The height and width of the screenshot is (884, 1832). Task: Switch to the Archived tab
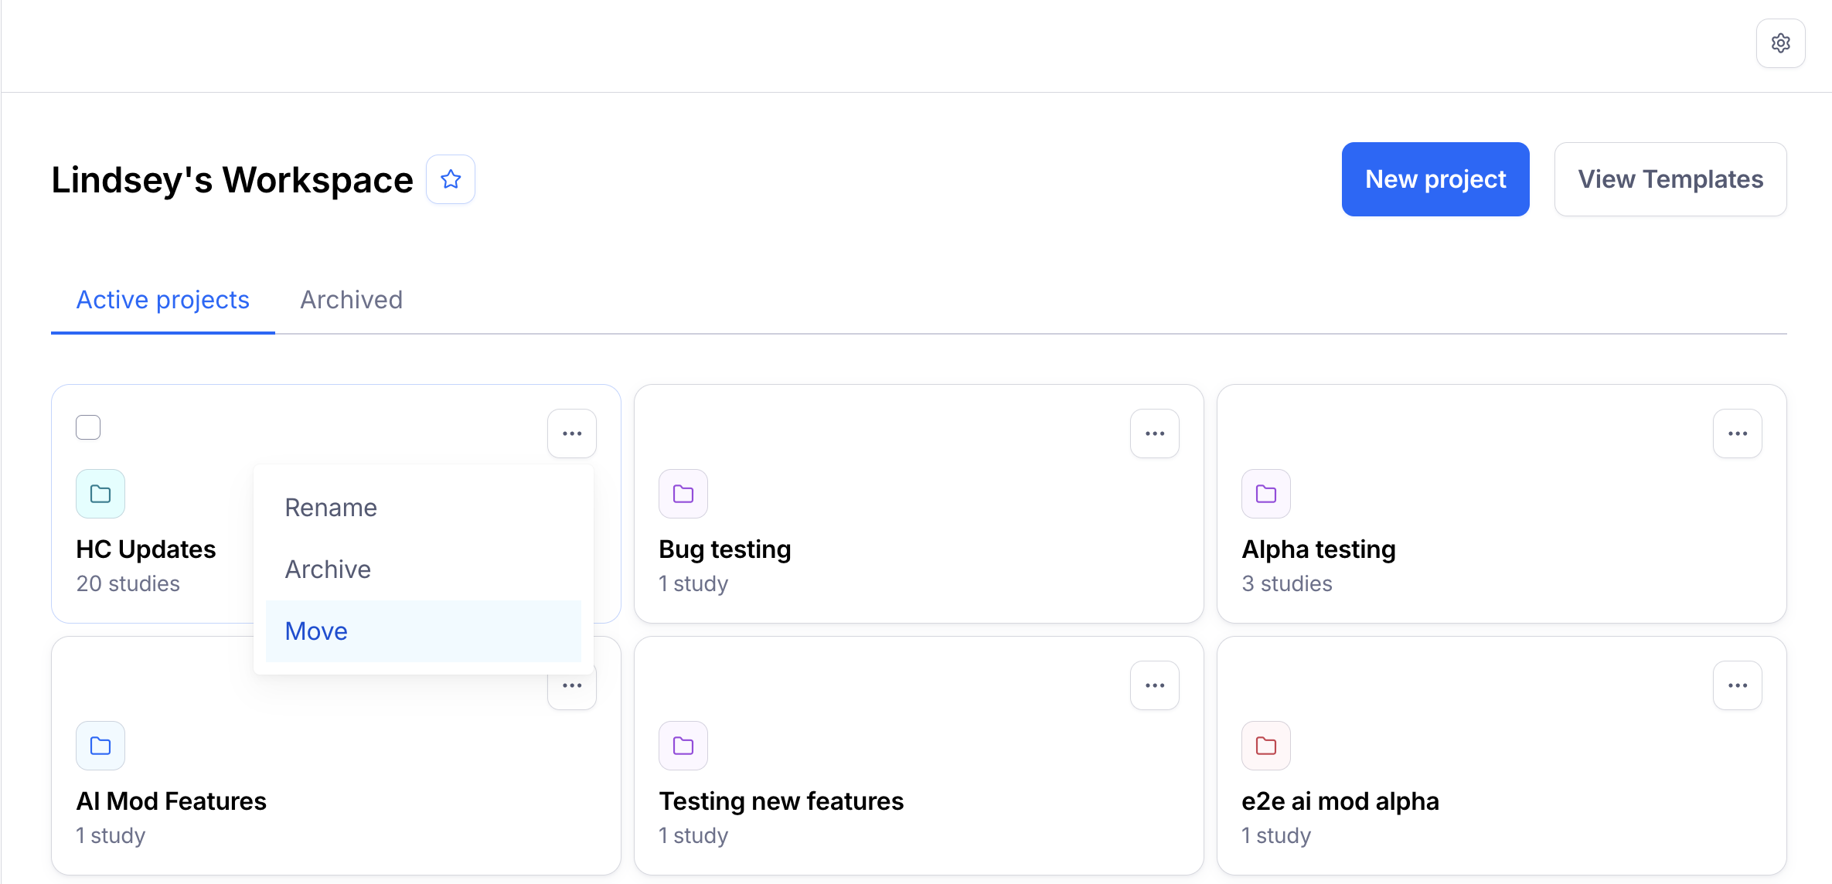(x=351, y=300)
